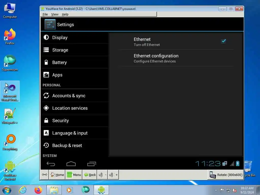Click the Android ethernet status icon
Image resolution: width=260 pixels, height=195 pixels.
tap(225, 164)
